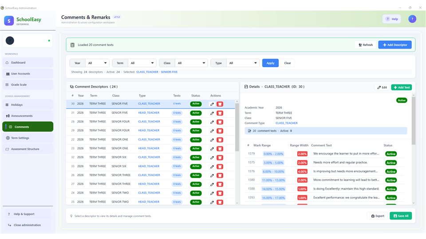Open Term Settings
This screenshot has height=239, width=426.
coord(28,138)
